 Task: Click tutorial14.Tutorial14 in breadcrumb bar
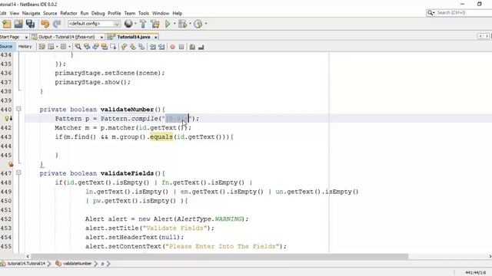click(26, 264)
